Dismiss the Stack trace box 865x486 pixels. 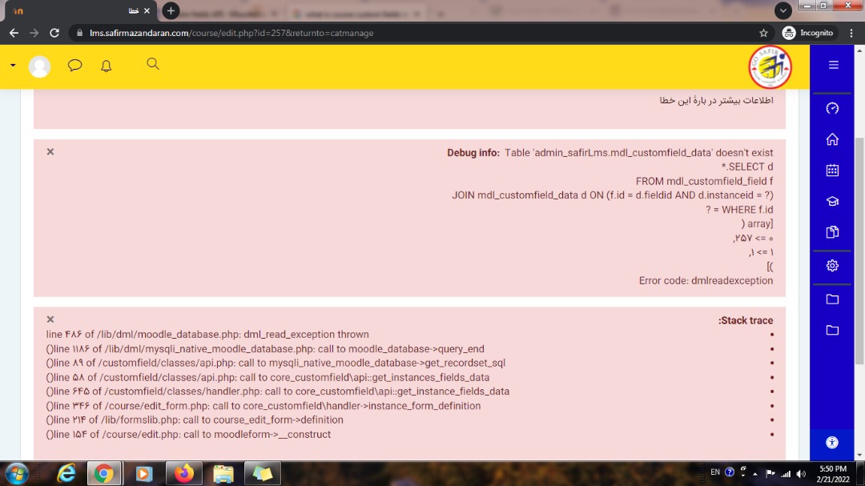[50, 319]
